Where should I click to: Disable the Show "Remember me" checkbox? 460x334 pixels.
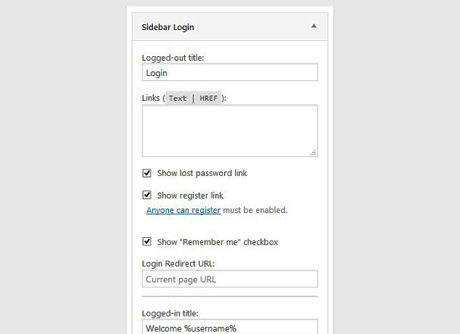(x=146, y=241)
